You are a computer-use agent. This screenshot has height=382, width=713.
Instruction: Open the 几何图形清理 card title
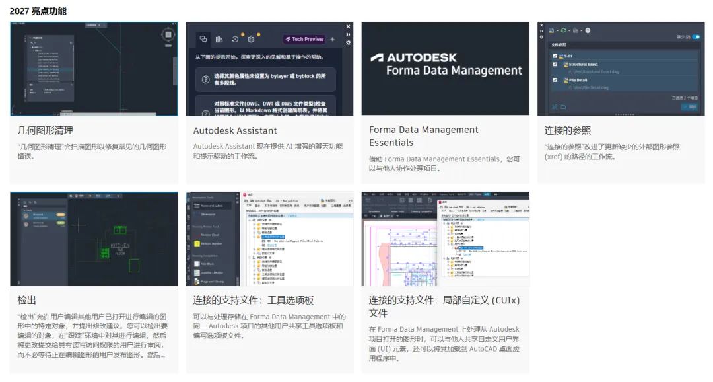[x=45, y=131]
